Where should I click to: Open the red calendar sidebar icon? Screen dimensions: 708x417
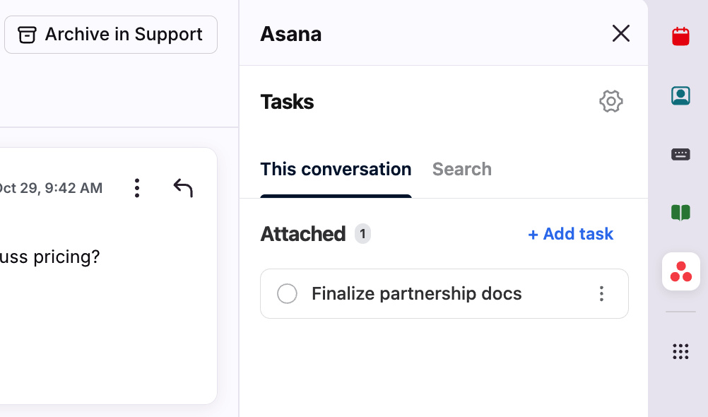pos(680,36)
